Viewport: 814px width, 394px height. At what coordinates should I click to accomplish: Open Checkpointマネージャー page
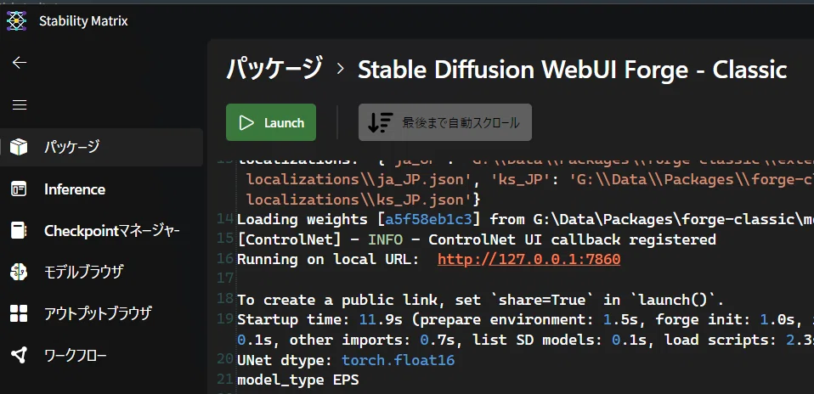[101, 231]
